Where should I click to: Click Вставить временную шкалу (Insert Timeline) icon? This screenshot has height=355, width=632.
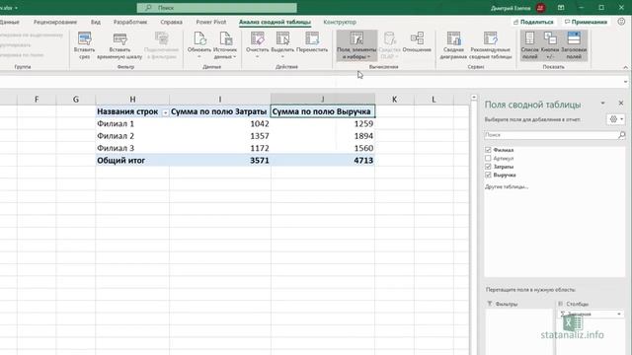(x=119, y=39)
